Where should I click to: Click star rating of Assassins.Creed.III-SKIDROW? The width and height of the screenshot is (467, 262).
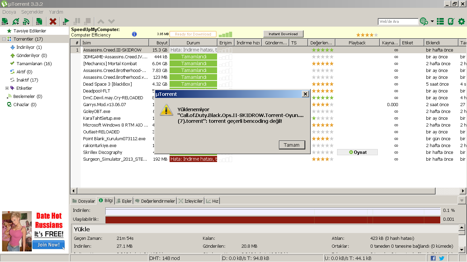click(322, 50)
